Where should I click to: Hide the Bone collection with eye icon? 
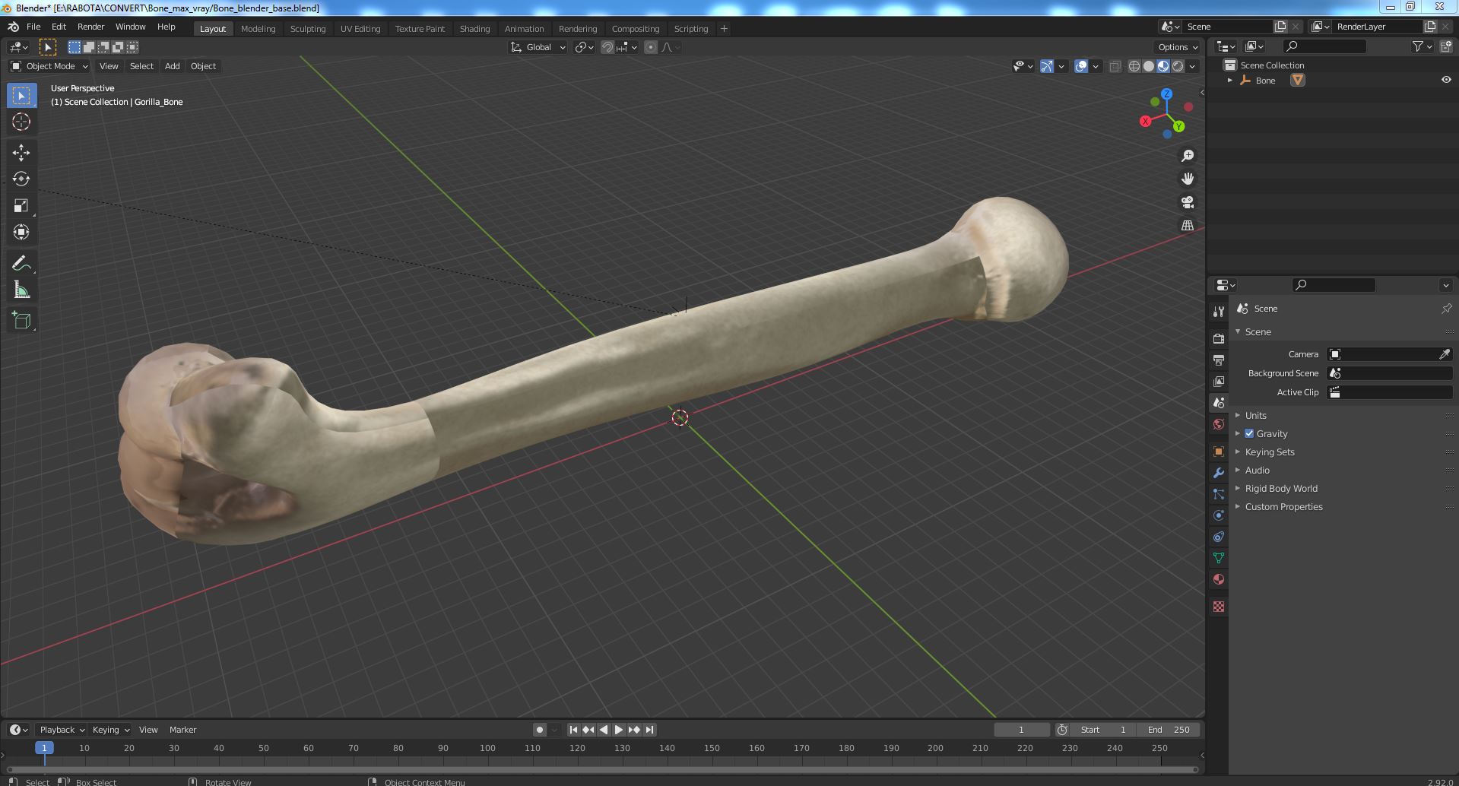point(1446,80)
